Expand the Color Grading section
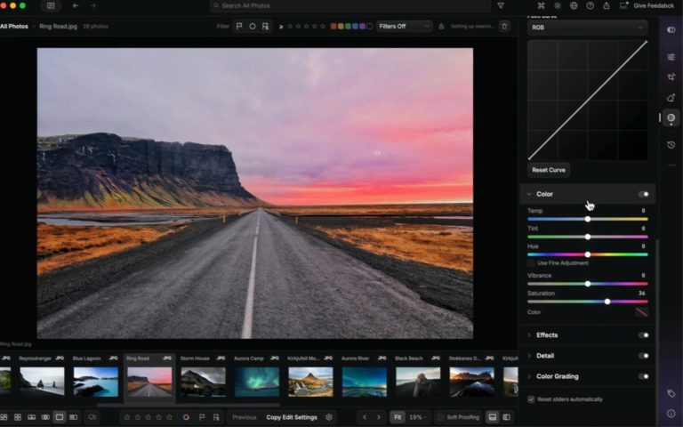 click(x=529, y=376)
